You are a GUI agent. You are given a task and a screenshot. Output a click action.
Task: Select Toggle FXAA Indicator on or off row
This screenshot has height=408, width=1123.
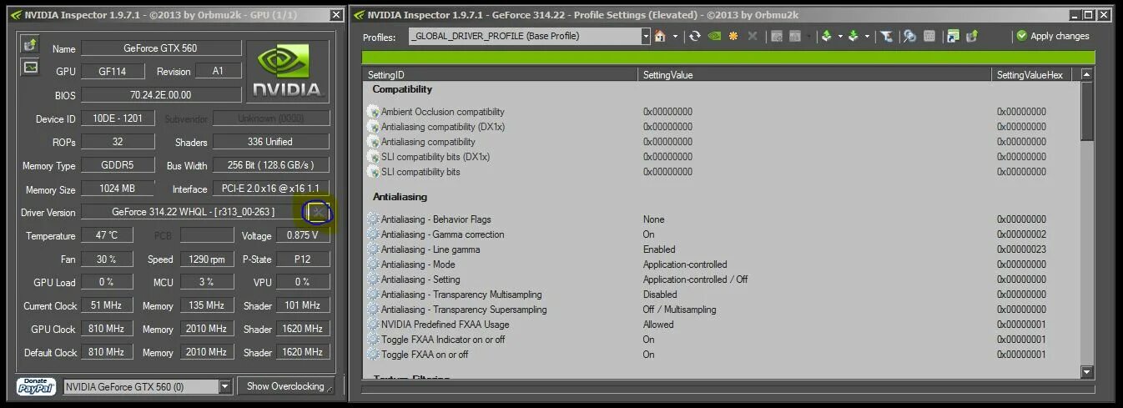(722, 340)
